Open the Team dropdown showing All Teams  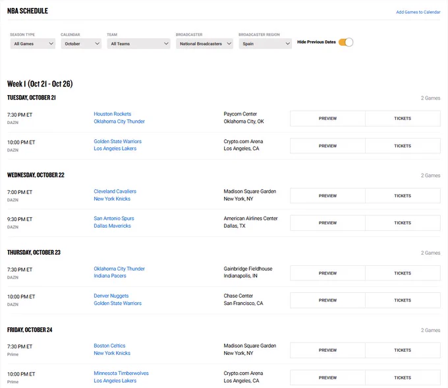click(138, 44)
